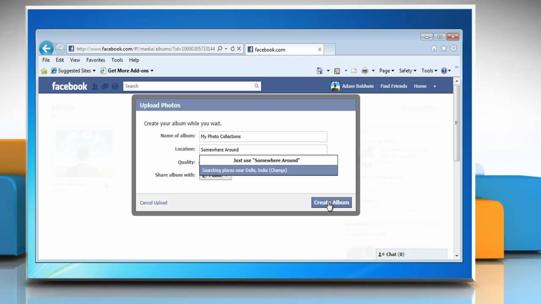Click the facebook logo
Screen dimensions: 541x304
click(69, 86)
